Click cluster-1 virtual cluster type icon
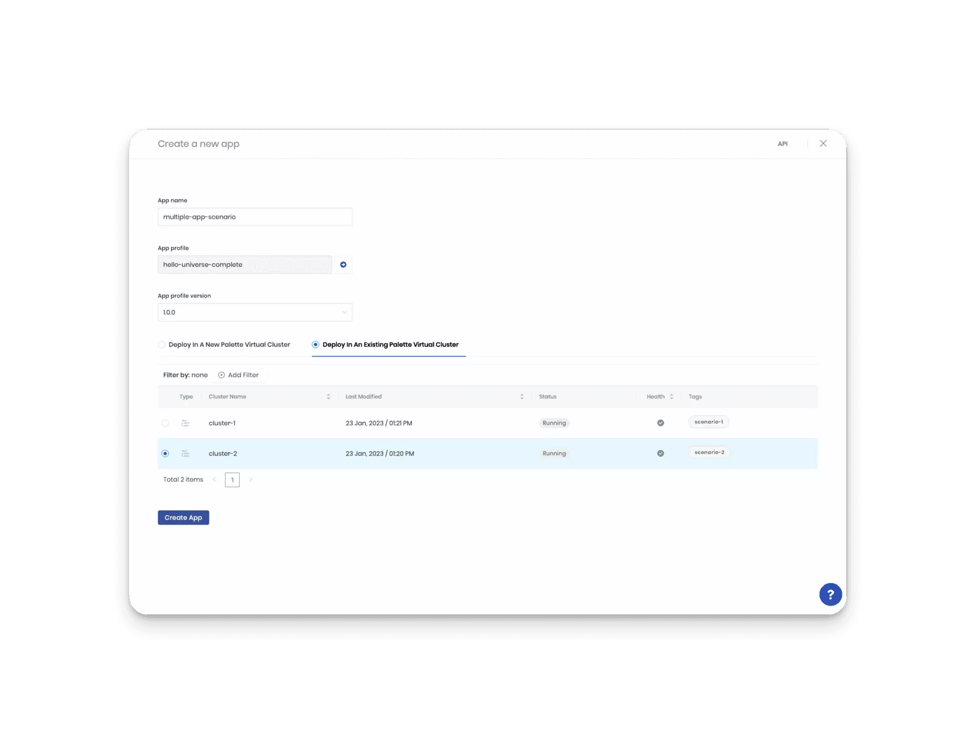The height and width of the screenshot is (744, 976). click(x=185, y=423)
